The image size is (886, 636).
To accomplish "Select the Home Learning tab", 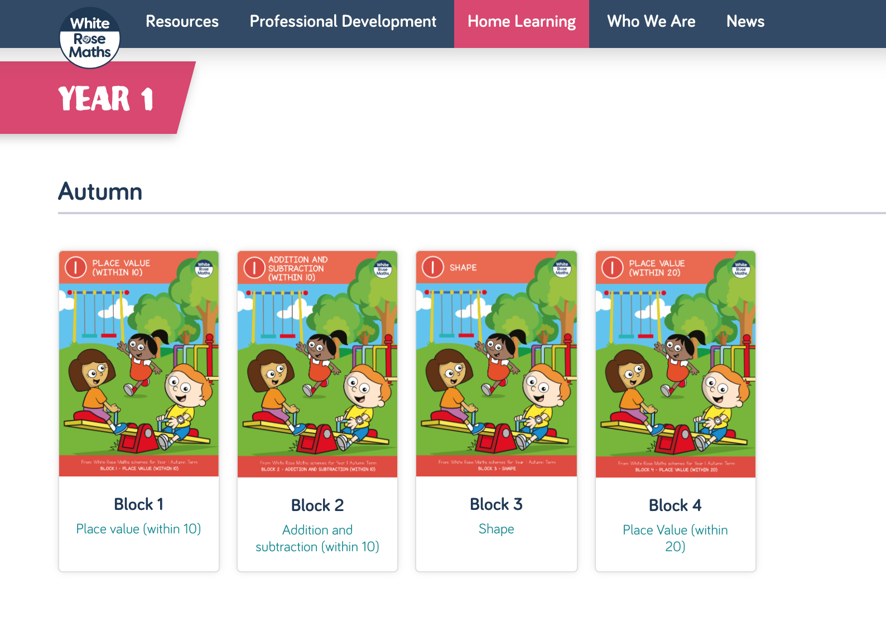I will point(522,23).
